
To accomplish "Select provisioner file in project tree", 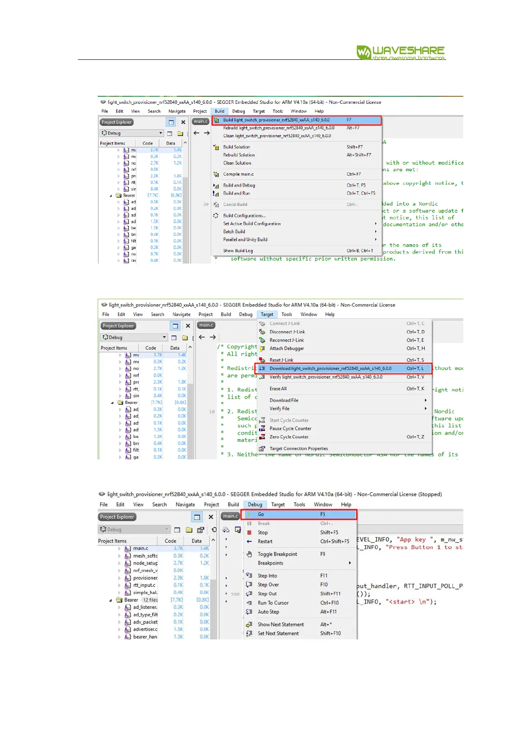I will pos(145,578).
